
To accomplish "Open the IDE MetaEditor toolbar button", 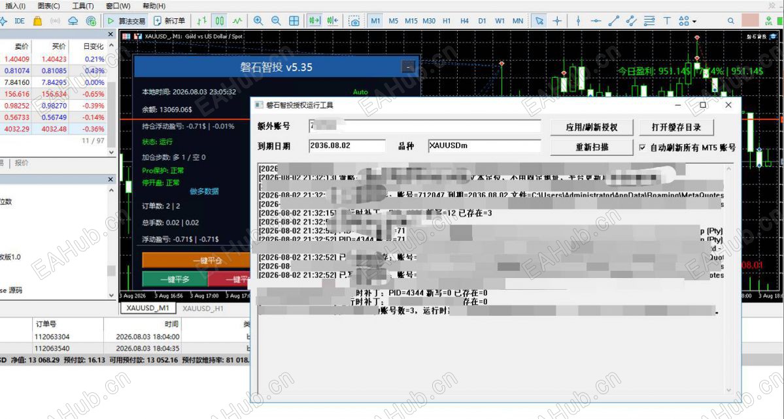I will point(20,21).
